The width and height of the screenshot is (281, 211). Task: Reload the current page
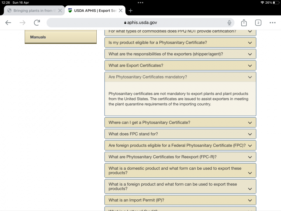37,23
